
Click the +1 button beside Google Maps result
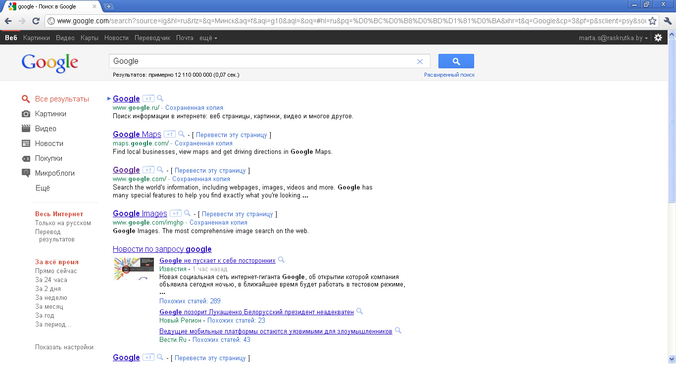[170, 134]
